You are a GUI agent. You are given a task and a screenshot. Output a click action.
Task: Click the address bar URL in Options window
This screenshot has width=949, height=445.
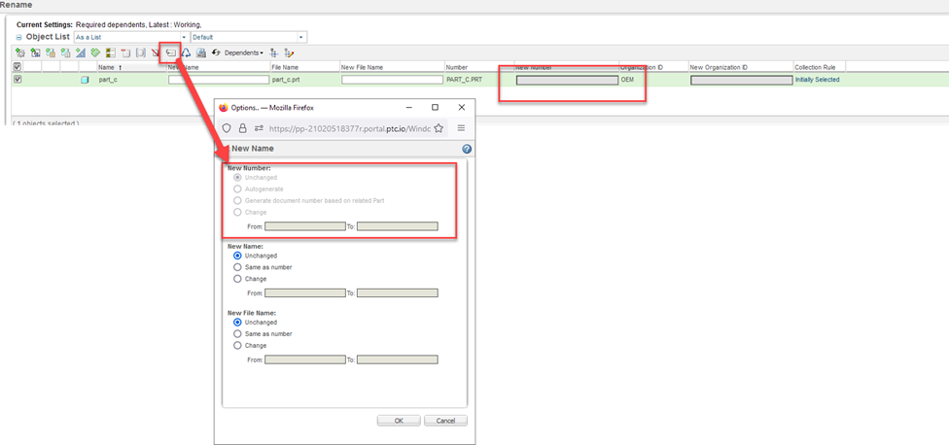pyautogui.click(x=349, y=128)
